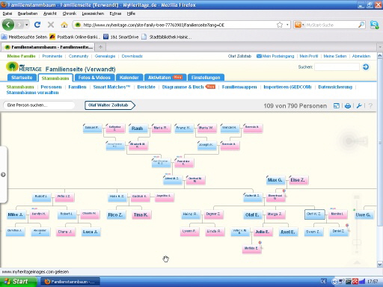Screen dimensions: 383x287
Task: Select the Else Z. person card
Action: click(x=298, y=180)
